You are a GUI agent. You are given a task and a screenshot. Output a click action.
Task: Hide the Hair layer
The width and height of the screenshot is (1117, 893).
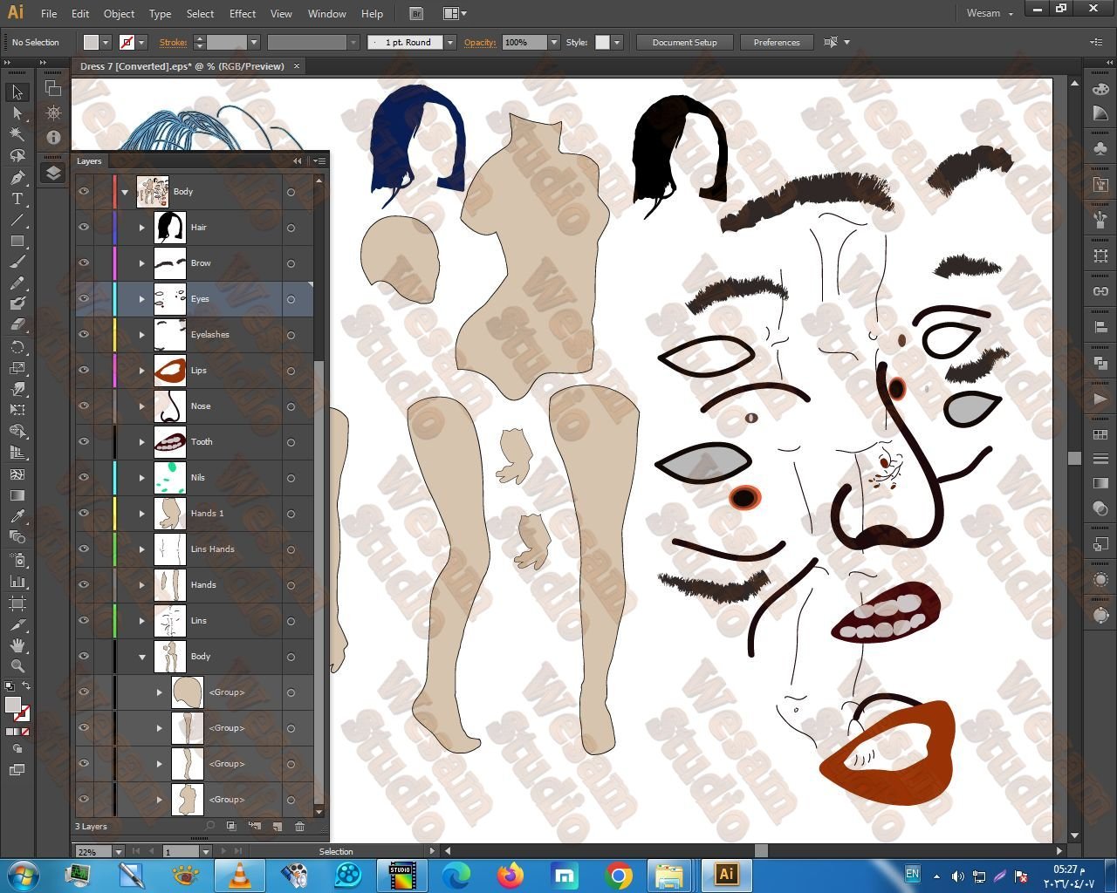tap(84, 228)
